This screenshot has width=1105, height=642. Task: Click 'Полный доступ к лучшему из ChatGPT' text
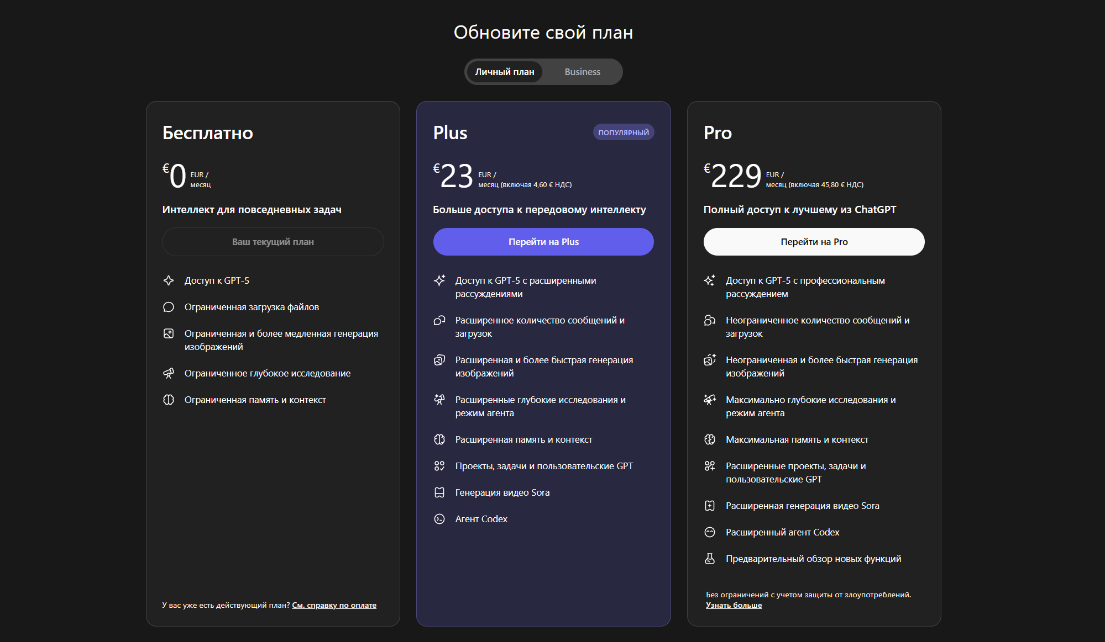[800, 210]
